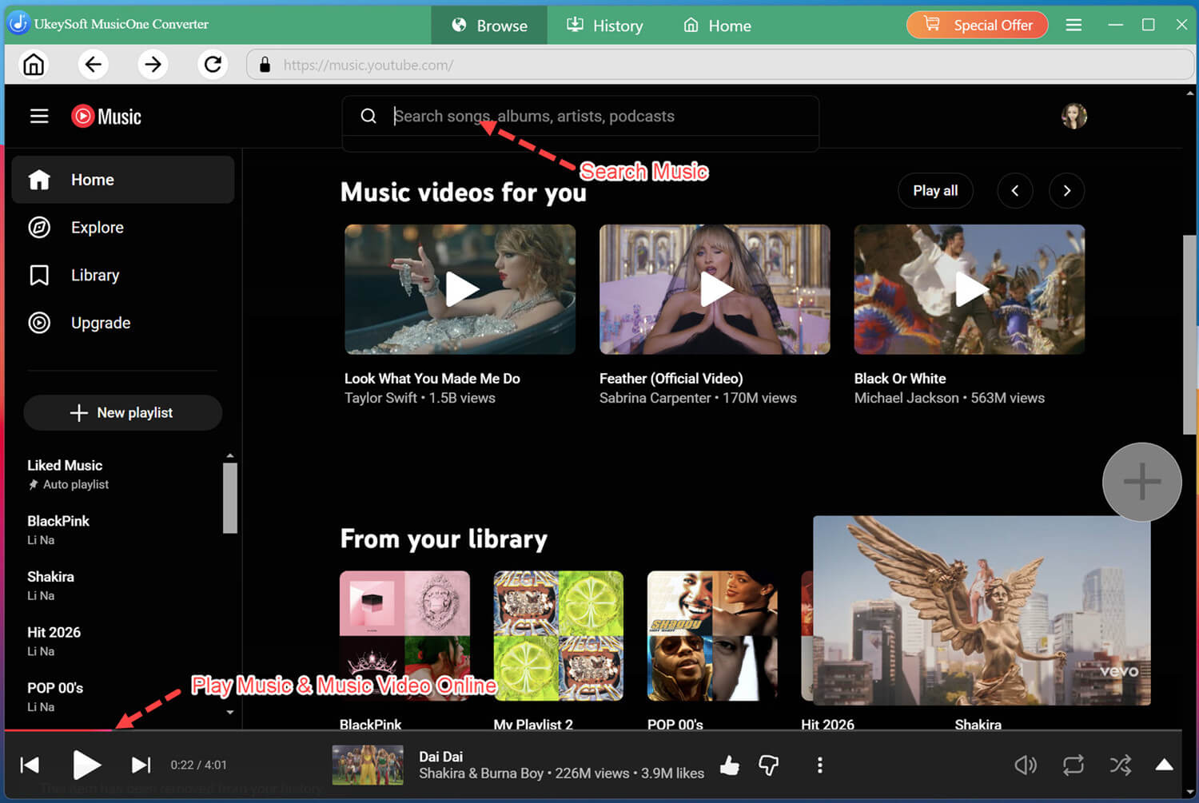Click the YouTube Music logo
Viewport: 1199px width, 803px height.
(x=106, y=117)
